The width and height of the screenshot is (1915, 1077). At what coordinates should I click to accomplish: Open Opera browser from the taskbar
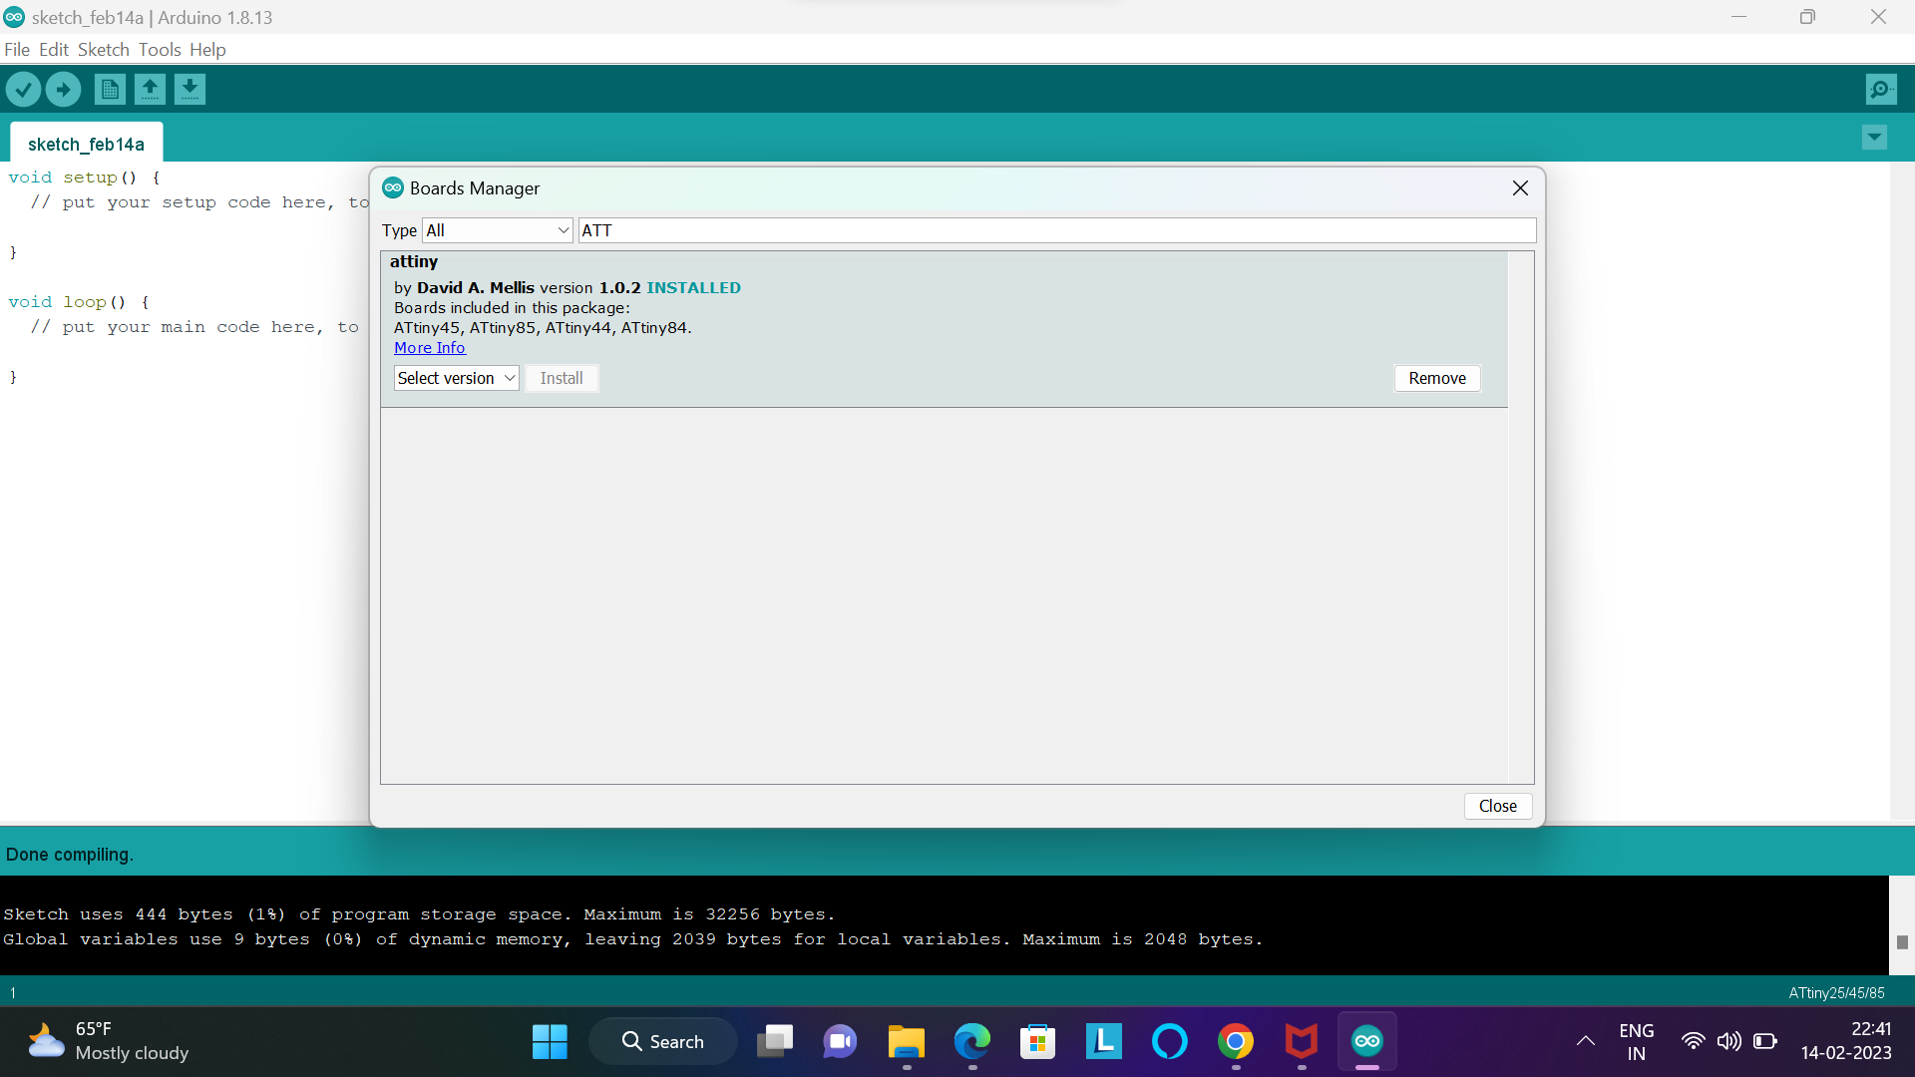(1169, 1040)
